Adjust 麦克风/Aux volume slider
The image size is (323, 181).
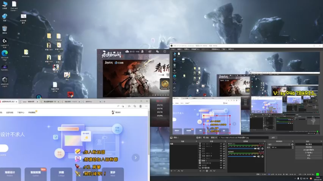pyautogui.click(x=242, y=148)
